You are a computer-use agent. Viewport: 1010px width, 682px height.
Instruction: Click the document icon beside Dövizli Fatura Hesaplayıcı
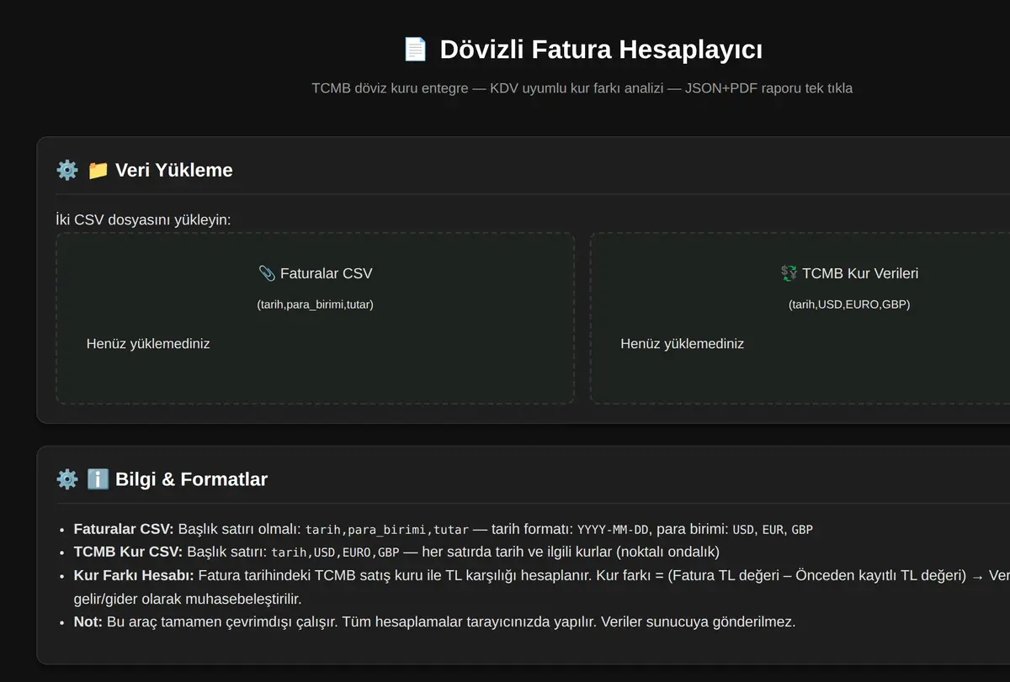[415, 50]
